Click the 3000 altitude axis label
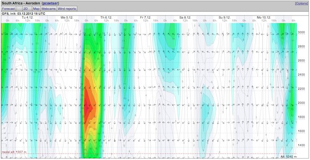310x160 pixels. tap(301, 32)
